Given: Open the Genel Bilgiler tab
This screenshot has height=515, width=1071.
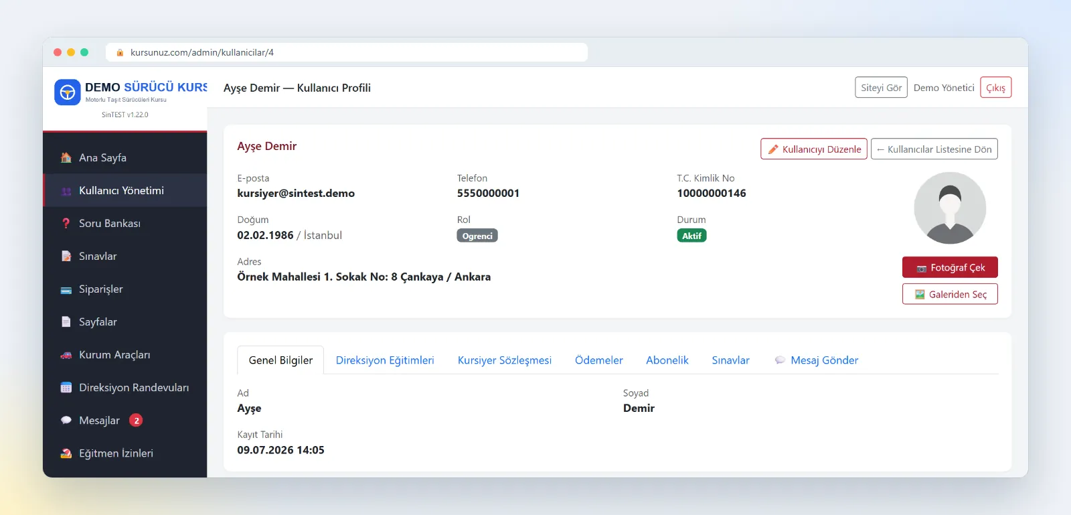Looking at the screenshot, I should [280, 360].
